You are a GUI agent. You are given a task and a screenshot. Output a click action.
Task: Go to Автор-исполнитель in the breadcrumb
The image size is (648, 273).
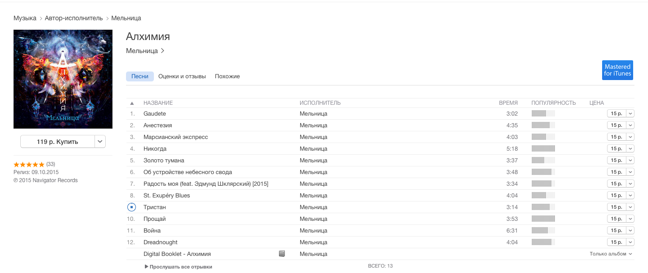[x=74, y=18]
